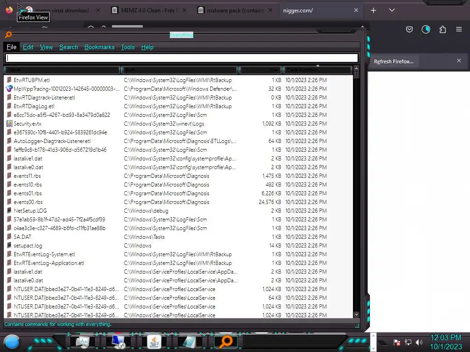This screenshot has height=352, width=470.
Task: Click the C:\Windows\debug path cell
Action: pyautogui.click(x=146, y=211)
